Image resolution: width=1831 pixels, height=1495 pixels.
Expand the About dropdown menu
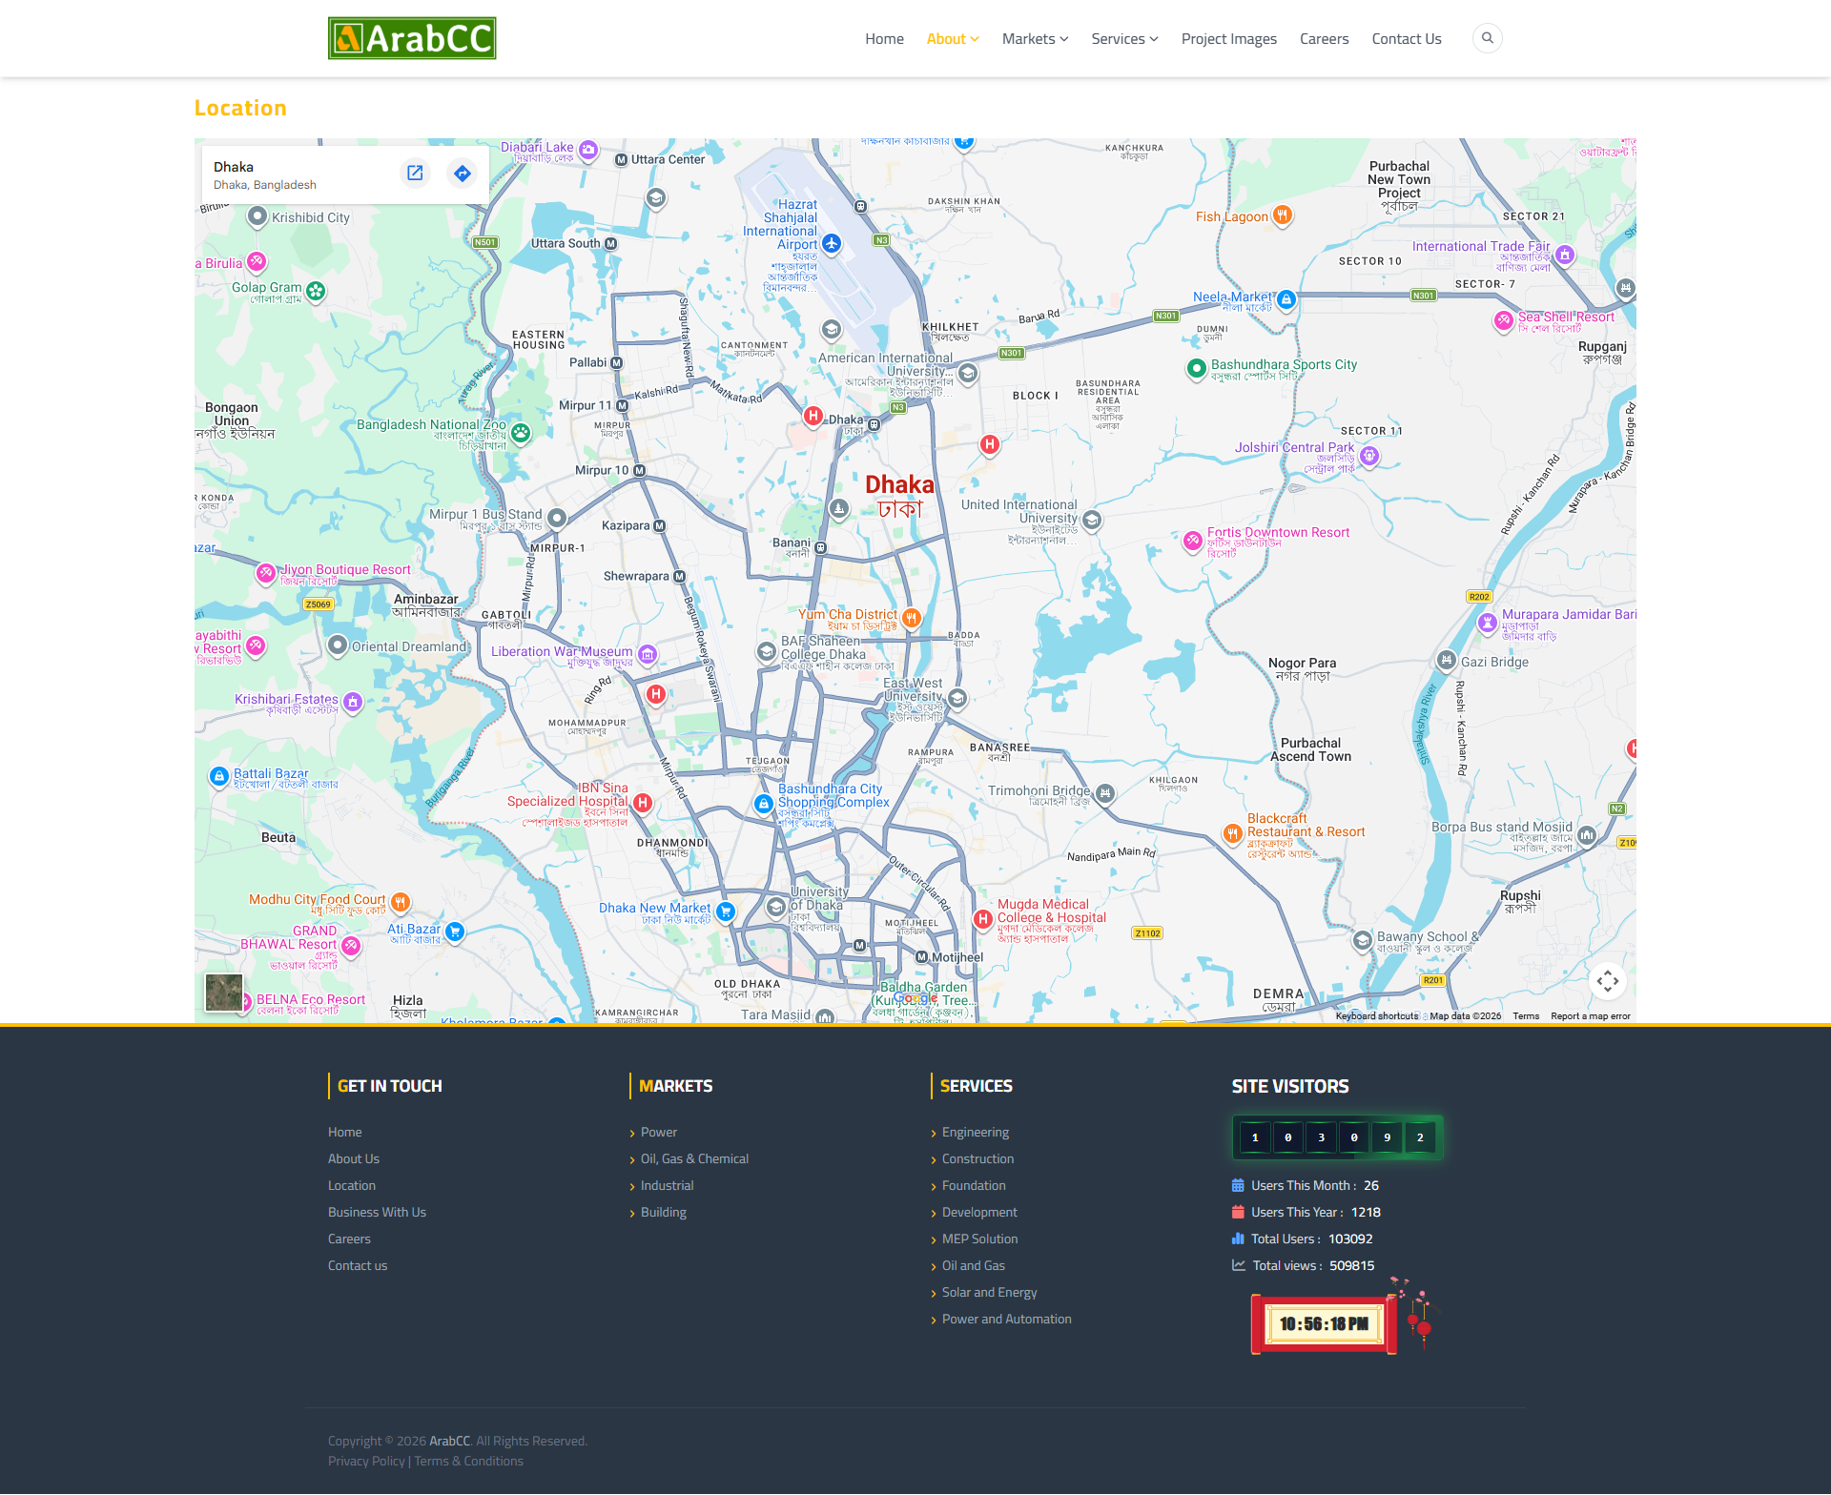pos(953,39)
